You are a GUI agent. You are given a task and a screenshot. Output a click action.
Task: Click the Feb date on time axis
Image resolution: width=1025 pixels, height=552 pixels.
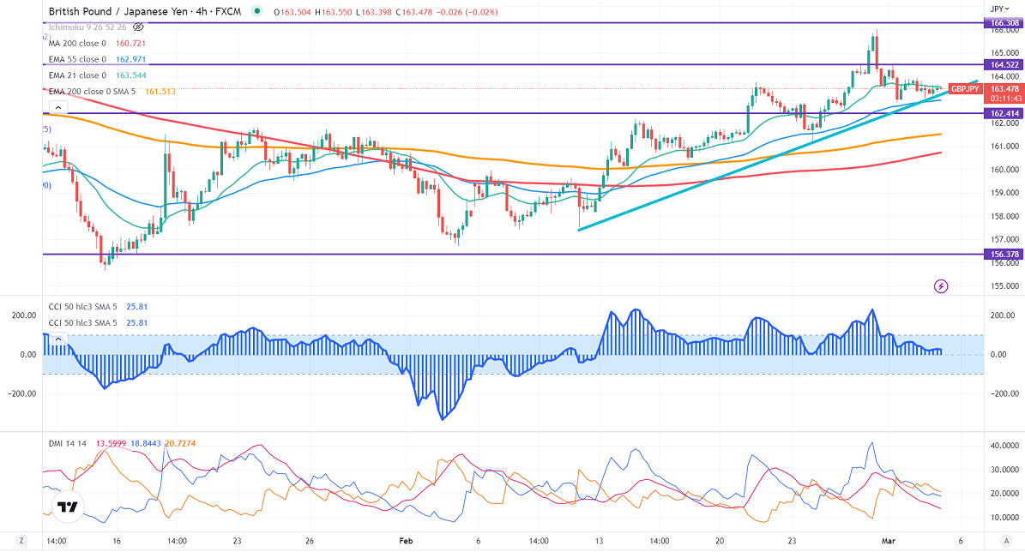click(x=407, y=542)
